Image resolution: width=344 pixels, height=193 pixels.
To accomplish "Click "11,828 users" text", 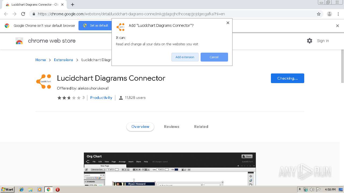I will [135, 98].
